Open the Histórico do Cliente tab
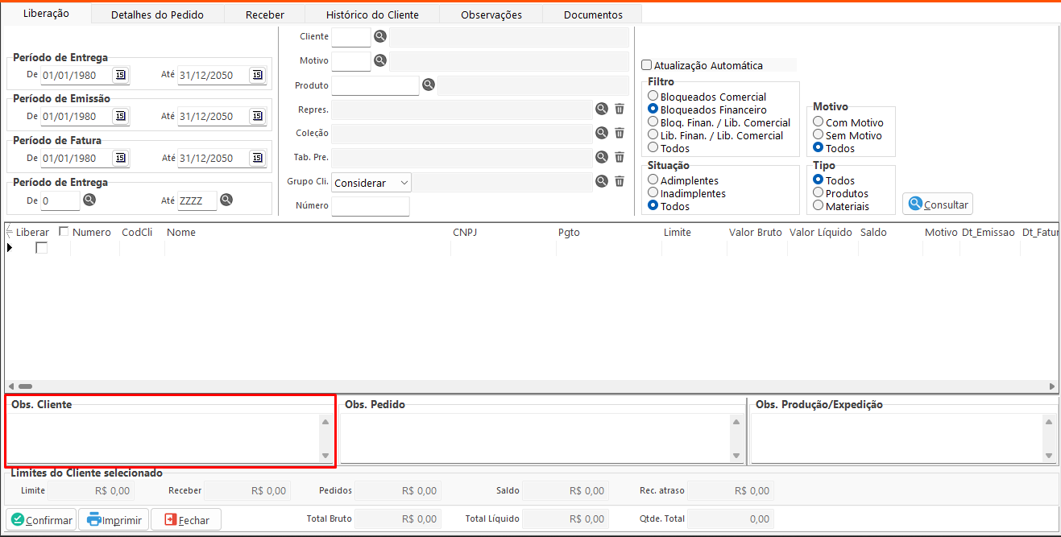The height and width of the screenshot is (537, 1061). click(x=372, y=14)
